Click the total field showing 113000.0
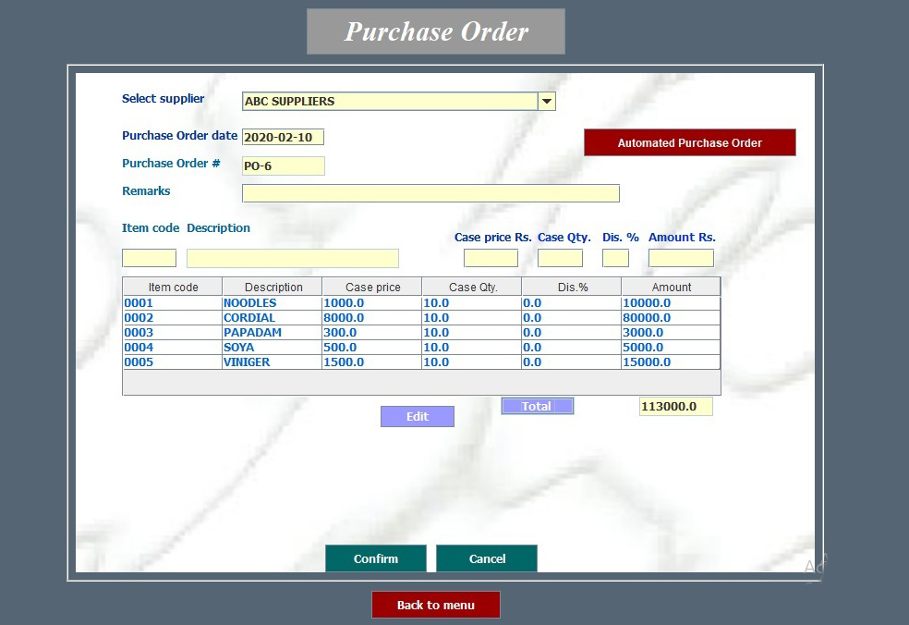909x625 pixels. [x=676, y=406]
